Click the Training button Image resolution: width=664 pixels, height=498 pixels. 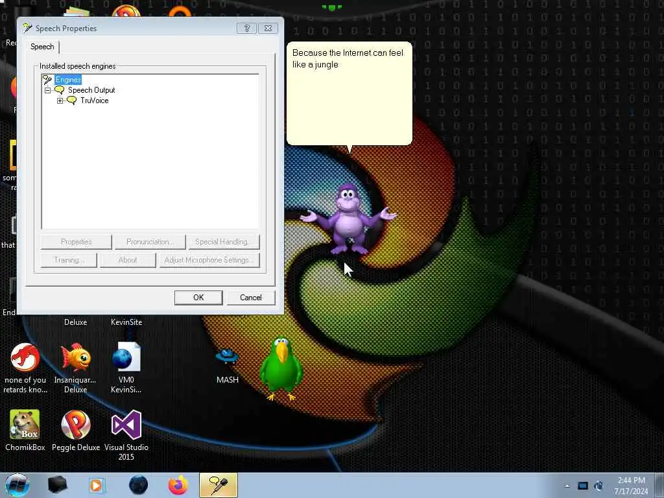(x=69, y=260)
